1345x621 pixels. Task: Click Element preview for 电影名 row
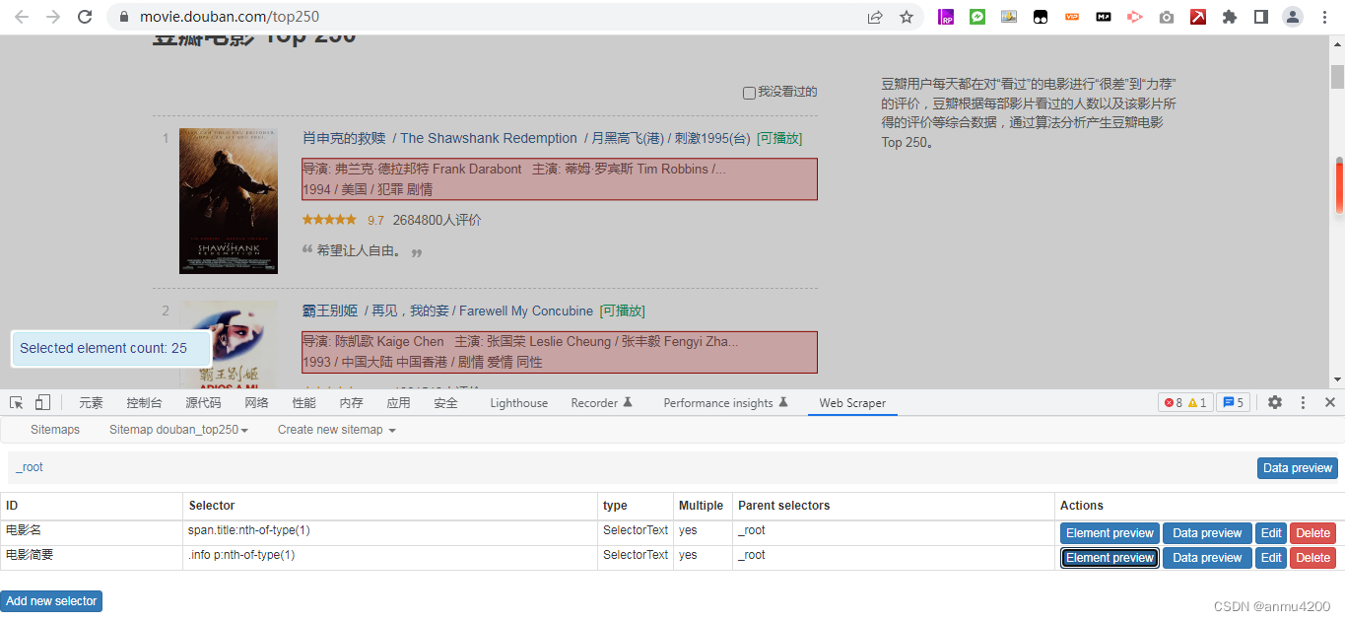click(1110, 533)
